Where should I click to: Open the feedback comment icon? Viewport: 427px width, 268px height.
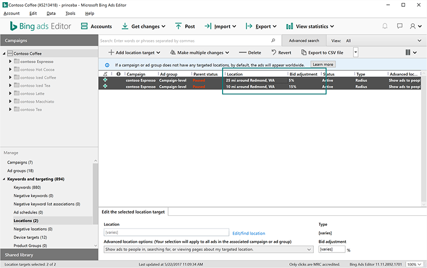(399, 26)
